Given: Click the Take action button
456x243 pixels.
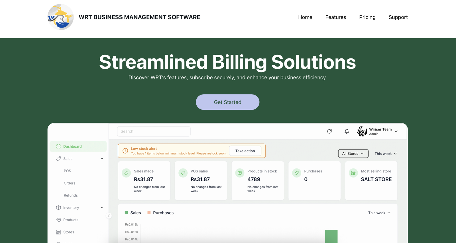Looking at the screenshot, I should click(245, 151).
